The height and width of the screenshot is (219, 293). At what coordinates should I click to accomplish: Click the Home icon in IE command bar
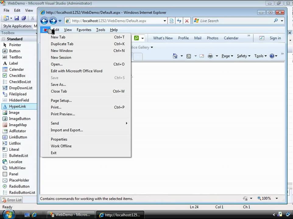(x=175, y=56)
